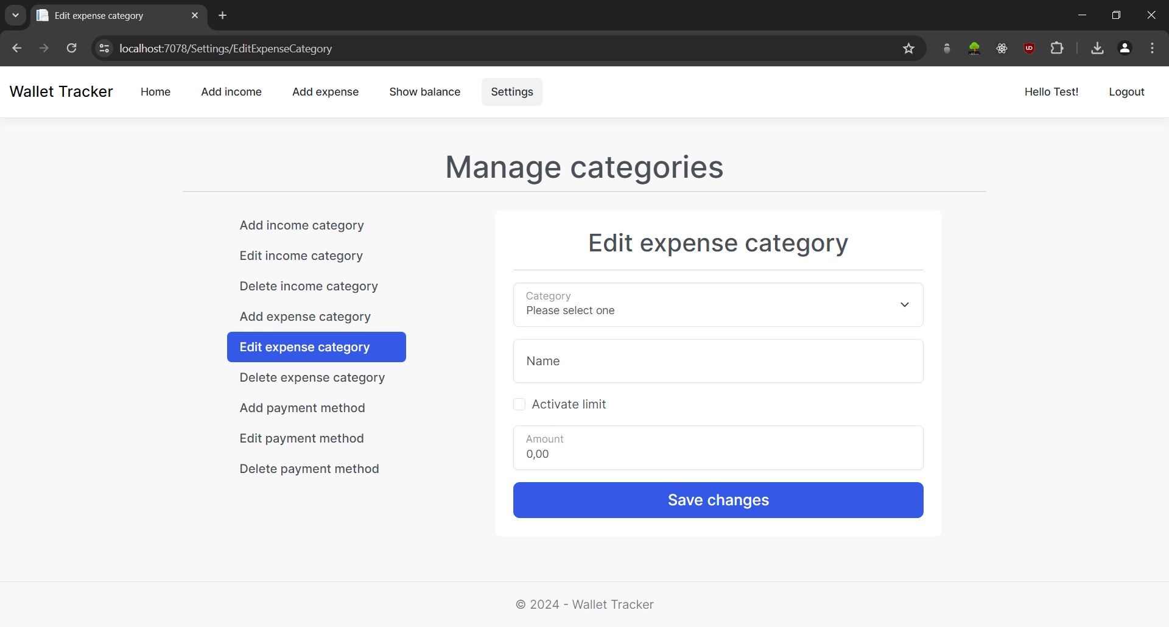Image resolution: width=1169 pixels, height=627 pixels.
Task: Select Delete expense category in sidebar
Action: point(312,377)
